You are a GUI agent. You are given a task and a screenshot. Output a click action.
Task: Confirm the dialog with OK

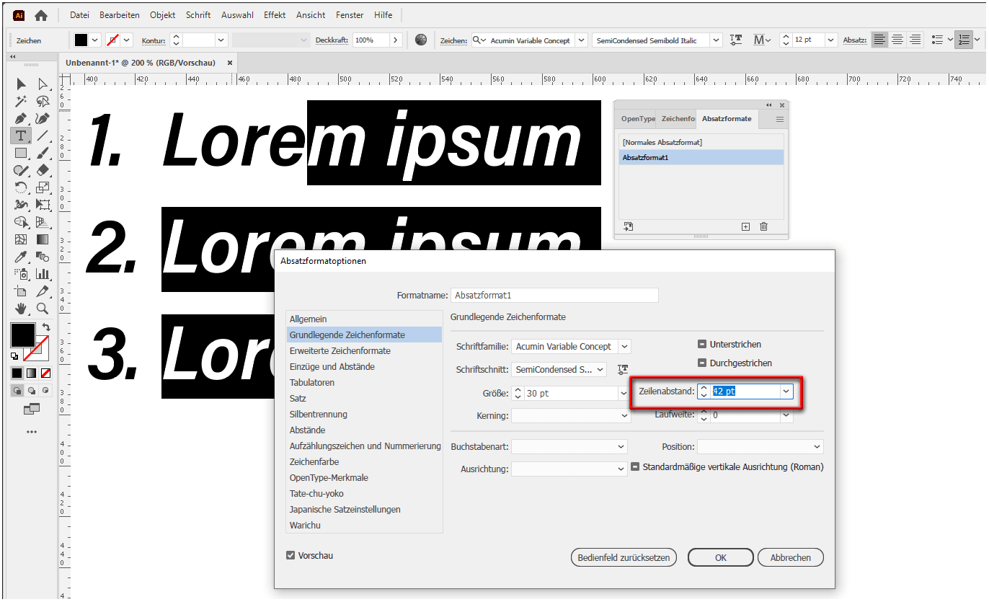click(720, 557)
